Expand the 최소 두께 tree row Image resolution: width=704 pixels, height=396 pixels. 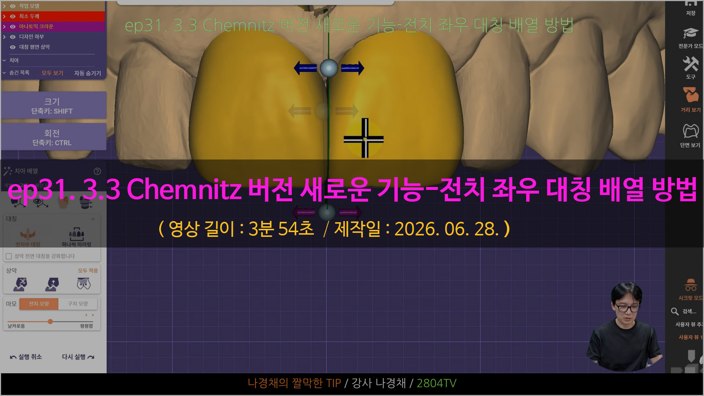pyautogui.click(x=4, y=16)
